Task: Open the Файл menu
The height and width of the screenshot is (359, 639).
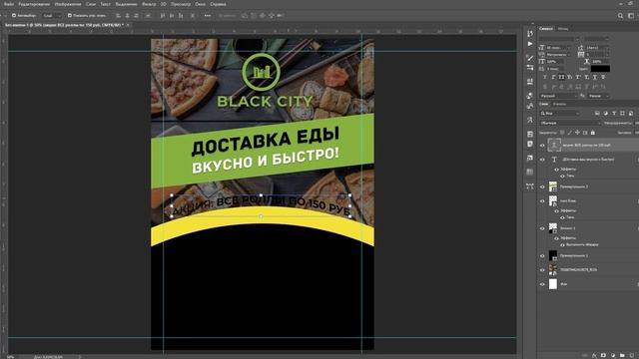Action: click(x=9, y=4)
